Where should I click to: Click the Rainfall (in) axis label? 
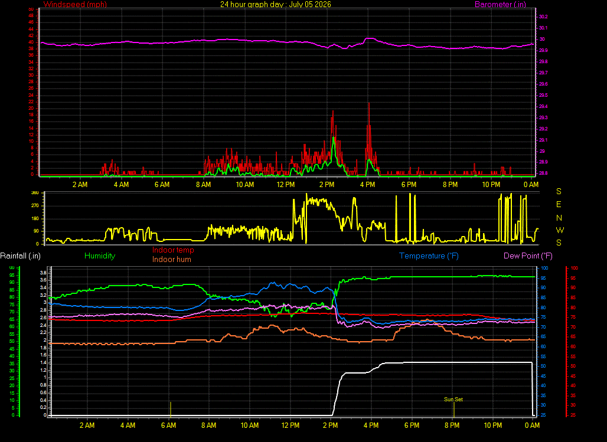coord(20,256)
